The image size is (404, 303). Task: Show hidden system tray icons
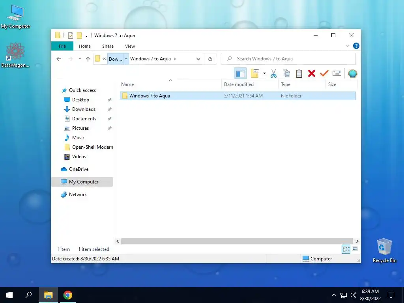[x=334, y=295]
